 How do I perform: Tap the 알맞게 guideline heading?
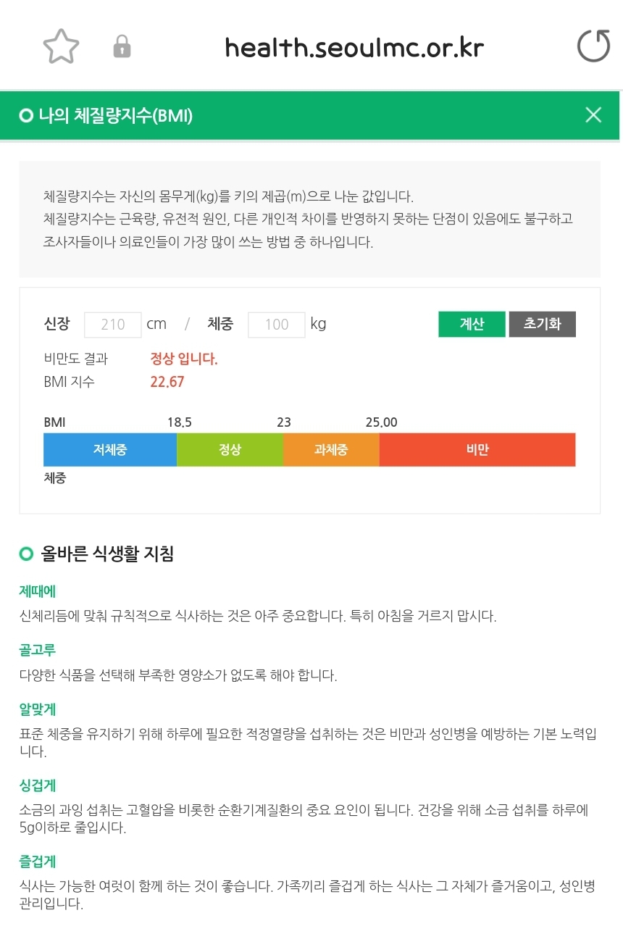pyautogui.click(x=38, y=709)
